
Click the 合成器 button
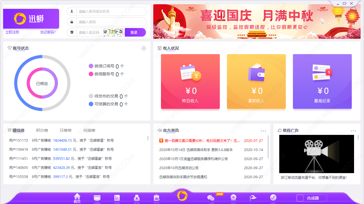[312, 198]
